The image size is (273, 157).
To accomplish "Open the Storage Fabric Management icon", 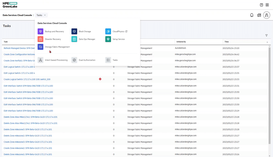I will pyautogui.click(x=41, y=47).
